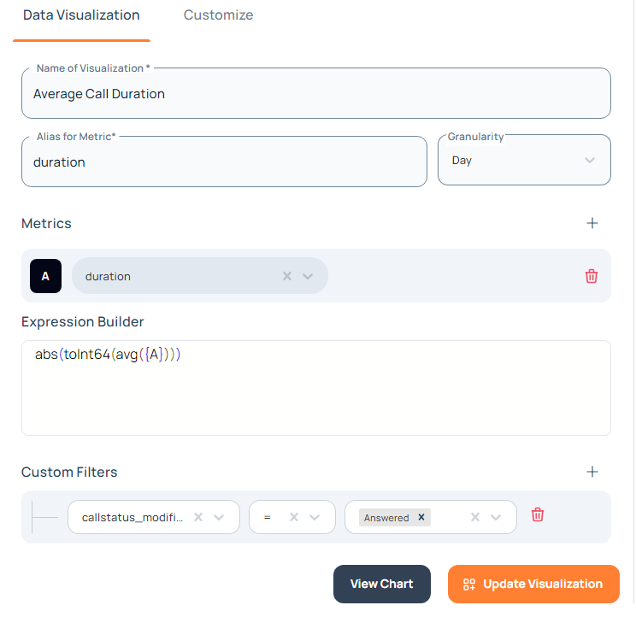This screenshot has height=617, width=636.
Task: Remove the Answered filter tag
Action: coord(421,517)
